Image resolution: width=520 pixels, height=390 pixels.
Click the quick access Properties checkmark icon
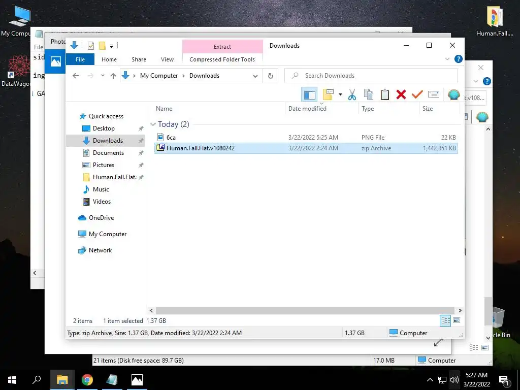click(x=90, y=46)
